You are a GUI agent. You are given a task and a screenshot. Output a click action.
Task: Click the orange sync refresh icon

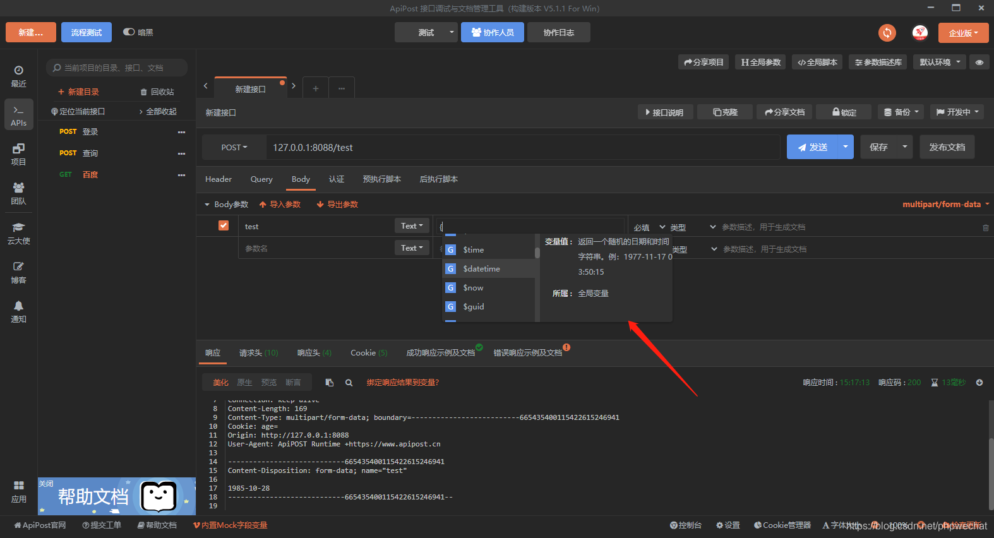pyautogui.click(x=887, y=32)
